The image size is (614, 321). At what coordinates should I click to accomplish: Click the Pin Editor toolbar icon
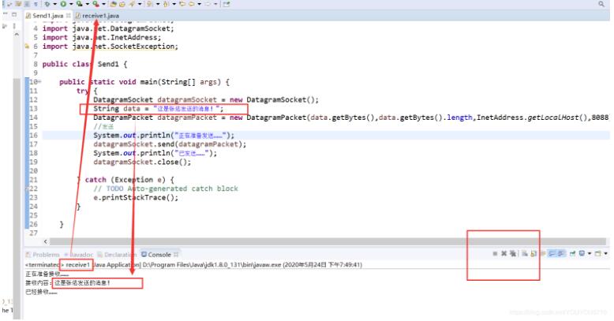pyautogui.click(x=226, y=4)
